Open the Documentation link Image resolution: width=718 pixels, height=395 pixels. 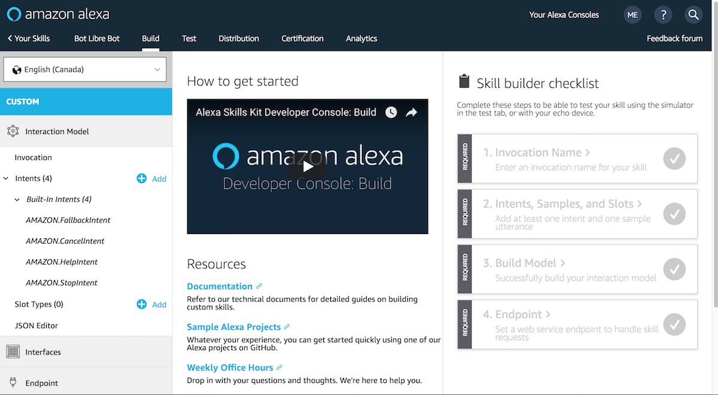(x=220, y=286)
